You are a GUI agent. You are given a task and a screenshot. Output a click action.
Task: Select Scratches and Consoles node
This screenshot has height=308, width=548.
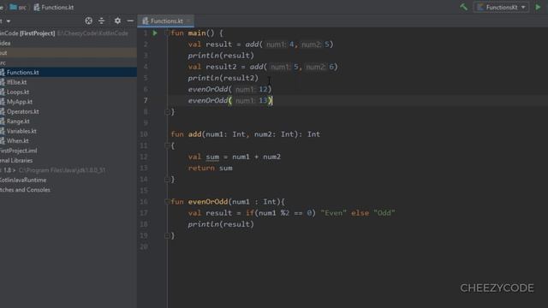coord(25,190)
